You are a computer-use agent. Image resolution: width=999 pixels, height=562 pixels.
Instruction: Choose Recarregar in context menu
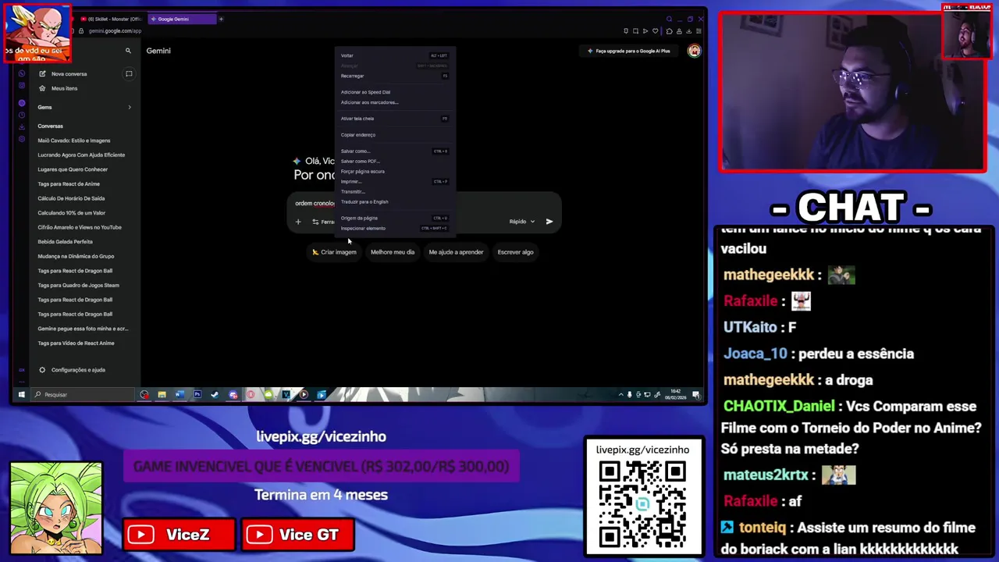coord(394,76)
